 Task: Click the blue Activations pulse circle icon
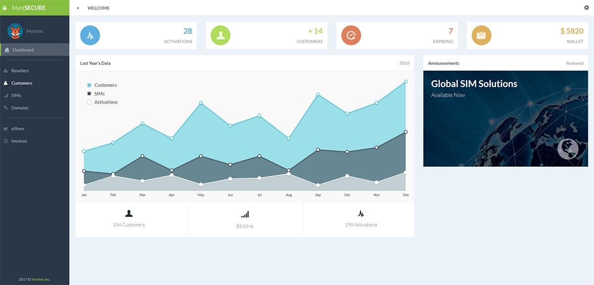pos(90,35)
